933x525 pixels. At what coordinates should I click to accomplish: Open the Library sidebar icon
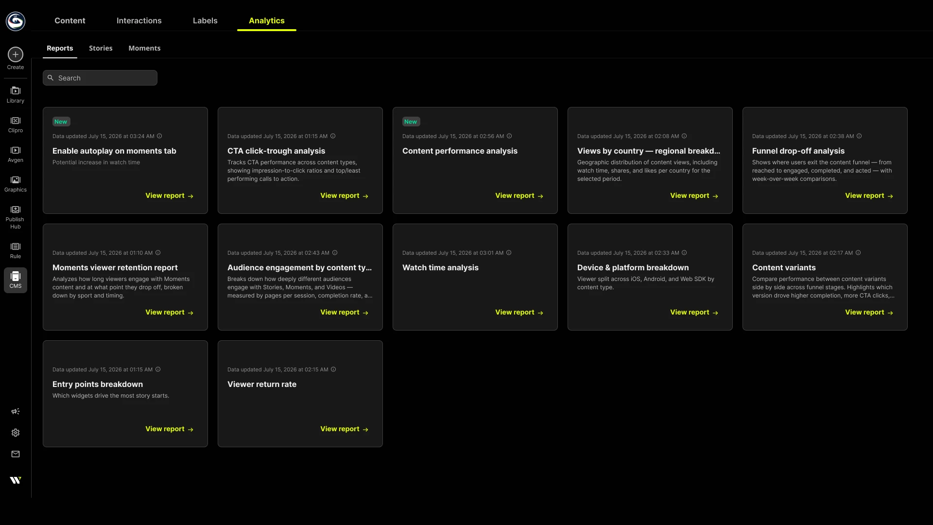pyautogui.click(x=16, y=91)
